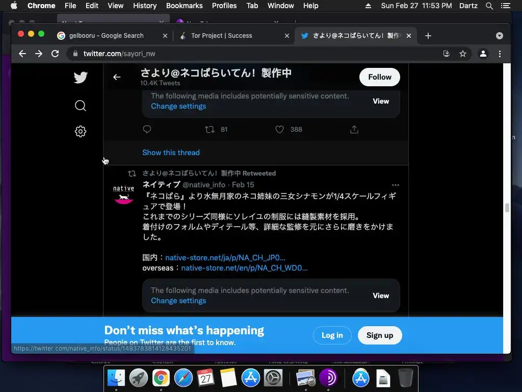Viewport: 522px width, 392px height.
Task: Click Chrome forward navigation arrow
Action: point(39,54)
